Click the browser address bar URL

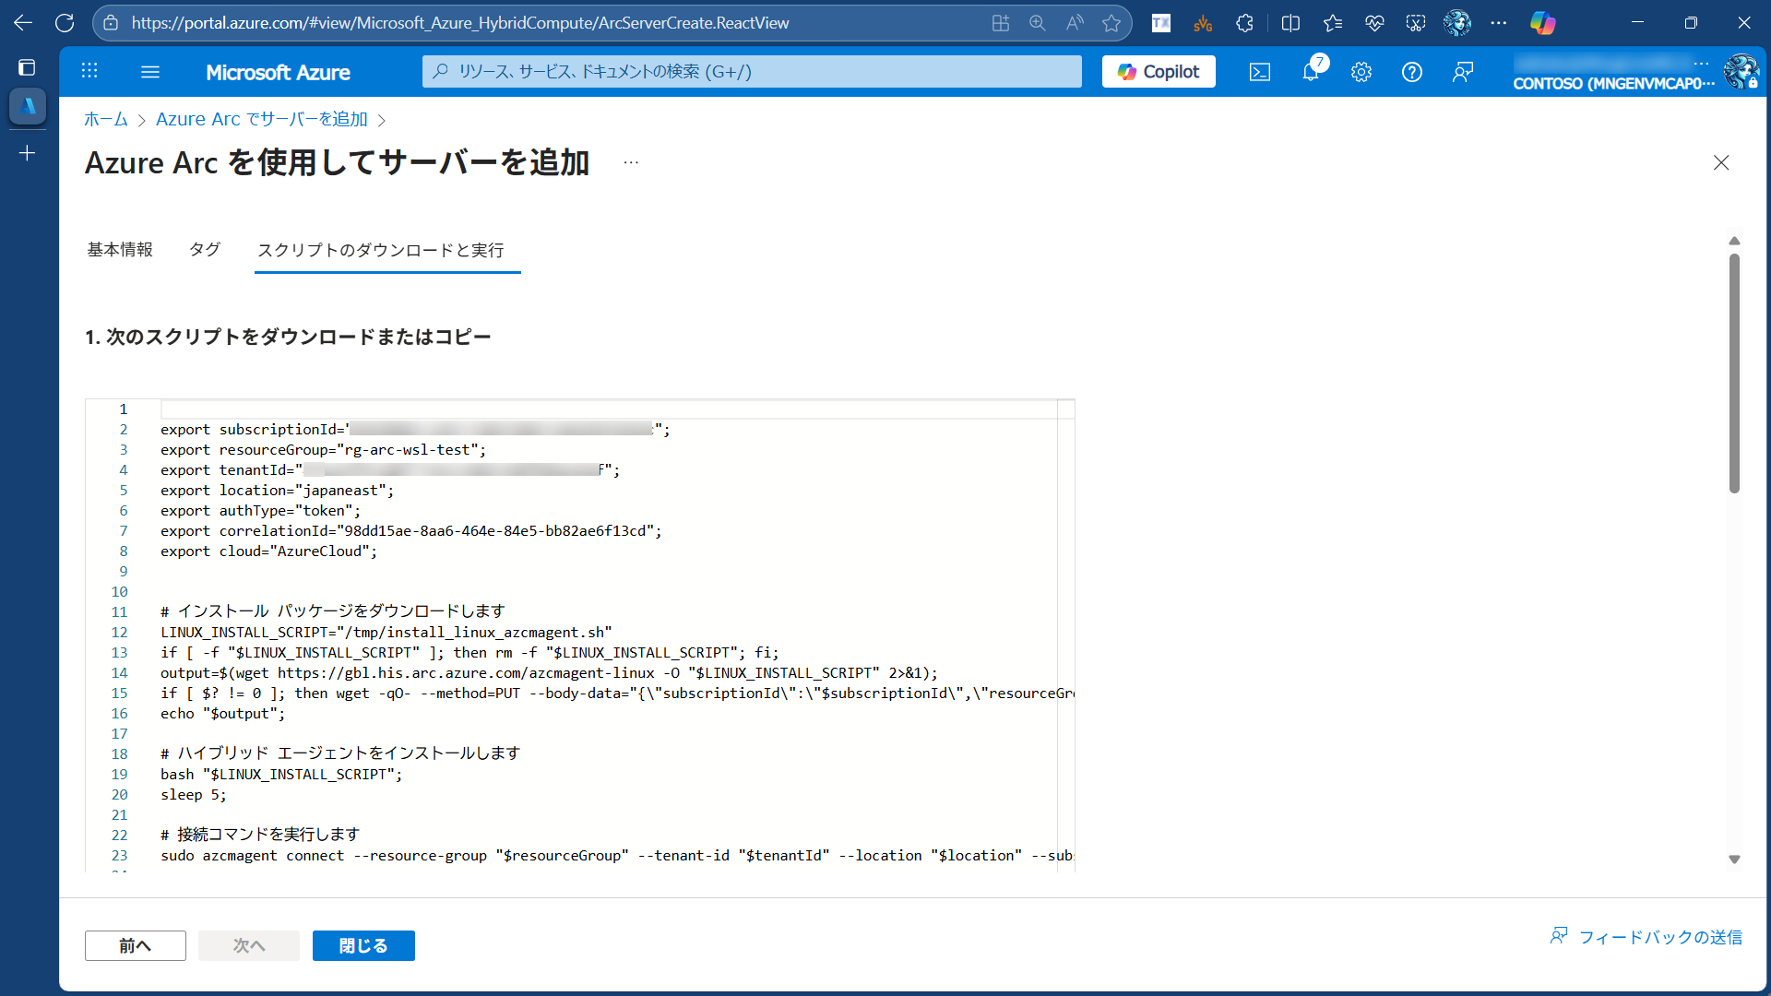tap(460, 23)
